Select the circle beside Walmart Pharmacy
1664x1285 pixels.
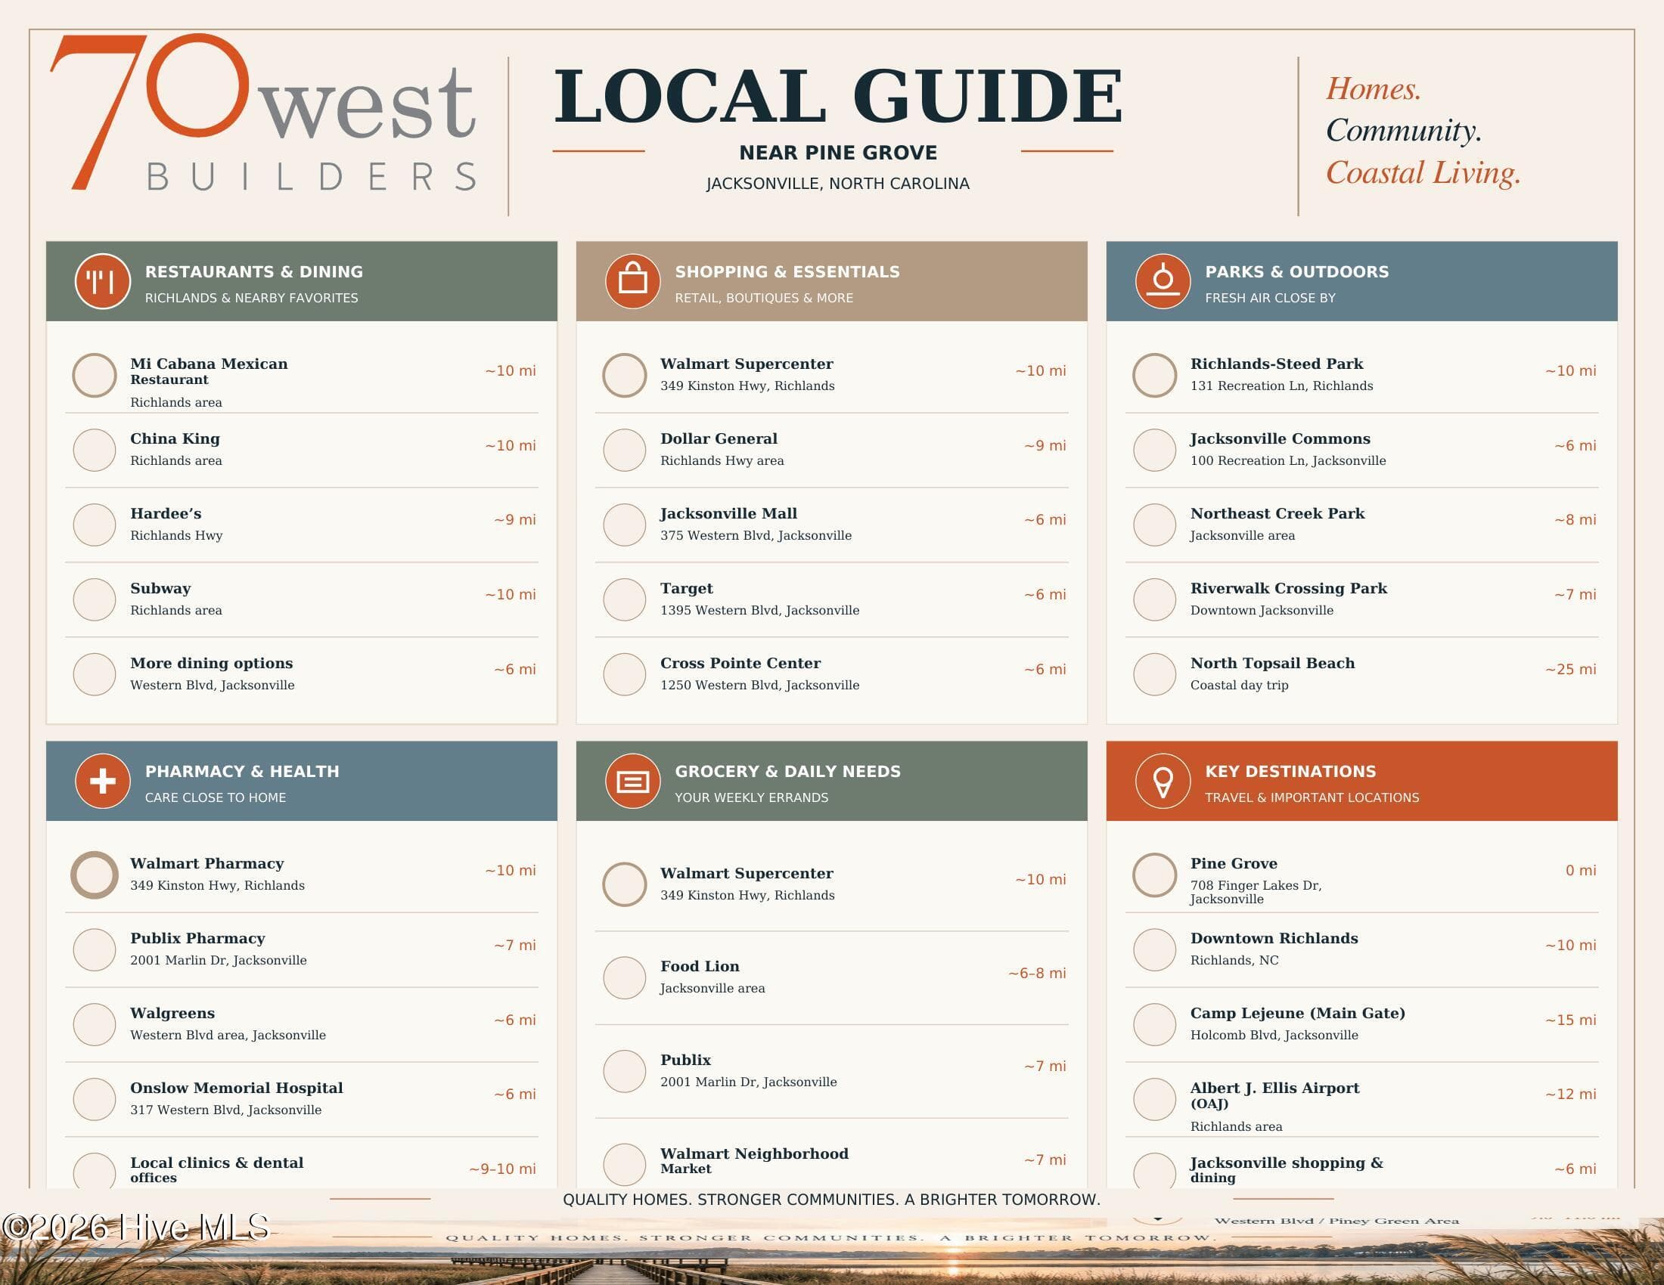pyautogui.click(x=94, y=874)
